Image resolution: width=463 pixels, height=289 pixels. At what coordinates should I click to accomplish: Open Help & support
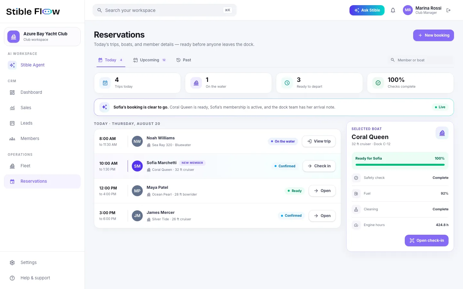pyautogui.click(x=42, y=278)
